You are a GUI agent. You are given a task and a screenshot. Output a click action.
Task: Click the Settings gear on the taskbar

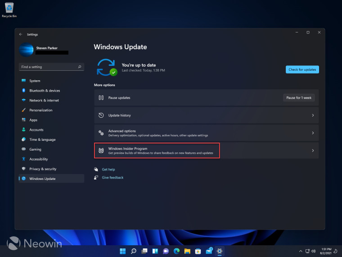click(220, 251)
